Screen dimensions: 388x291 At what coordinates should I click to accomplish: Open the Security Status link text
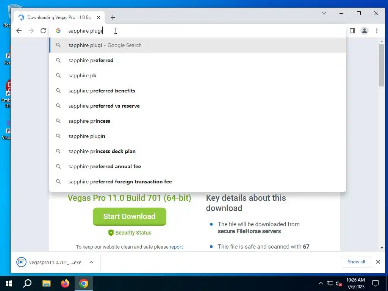coord(133,233)
